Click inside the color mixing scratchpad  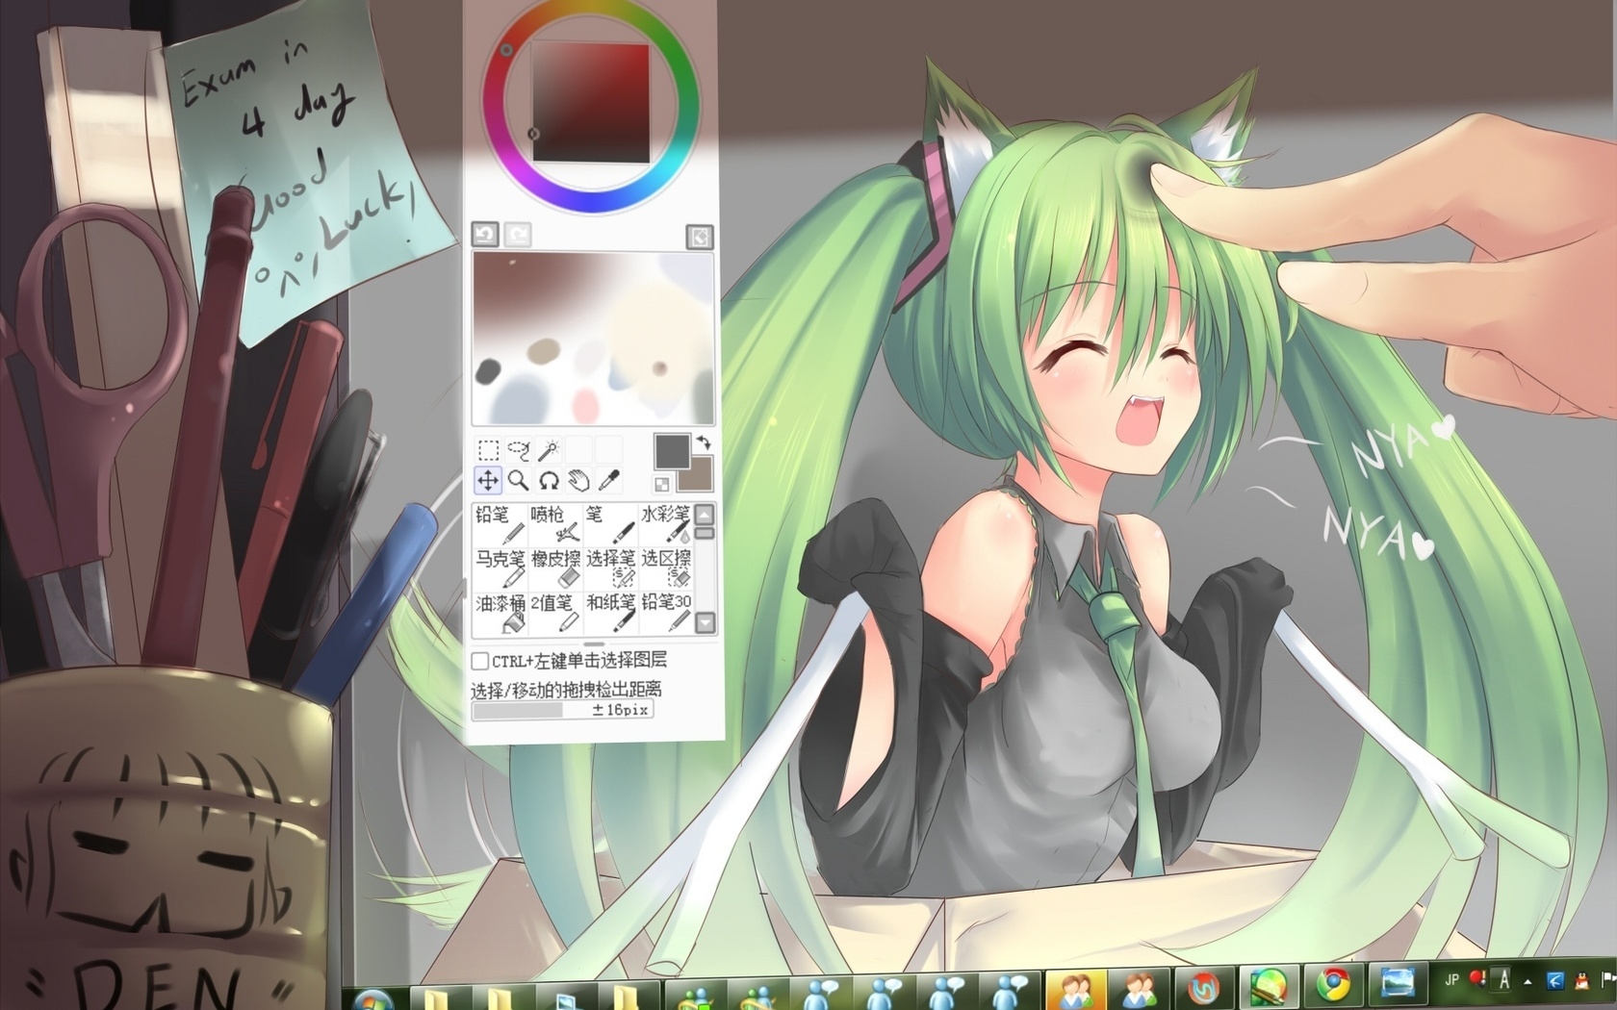click(593, 339)
